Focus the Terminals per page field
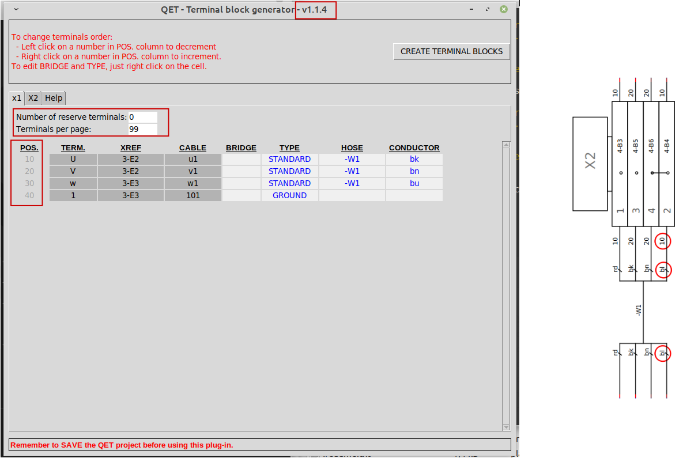The width and height of the screenshot is (683, 462). [142, 129]
